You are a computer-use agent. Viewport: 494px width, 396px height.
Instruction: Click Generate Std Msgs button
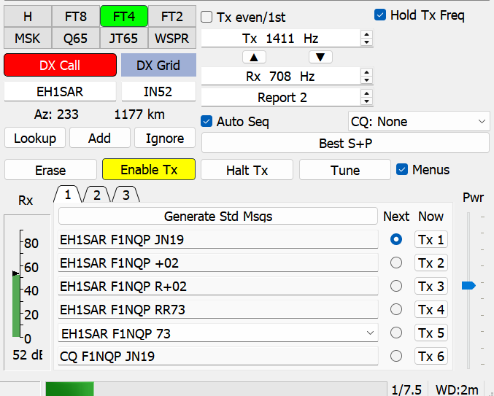click(218, 216)
